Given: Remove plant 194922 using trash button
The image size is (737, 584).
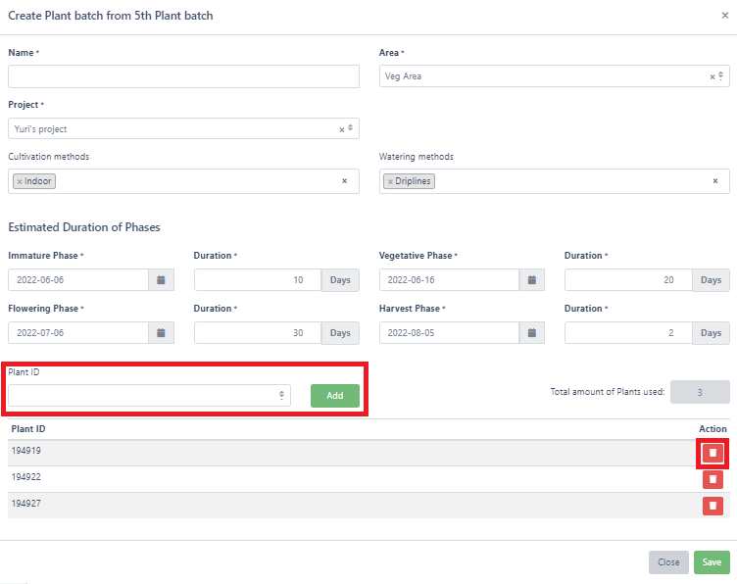Looking at the screenshot, I should coord(712,479).
